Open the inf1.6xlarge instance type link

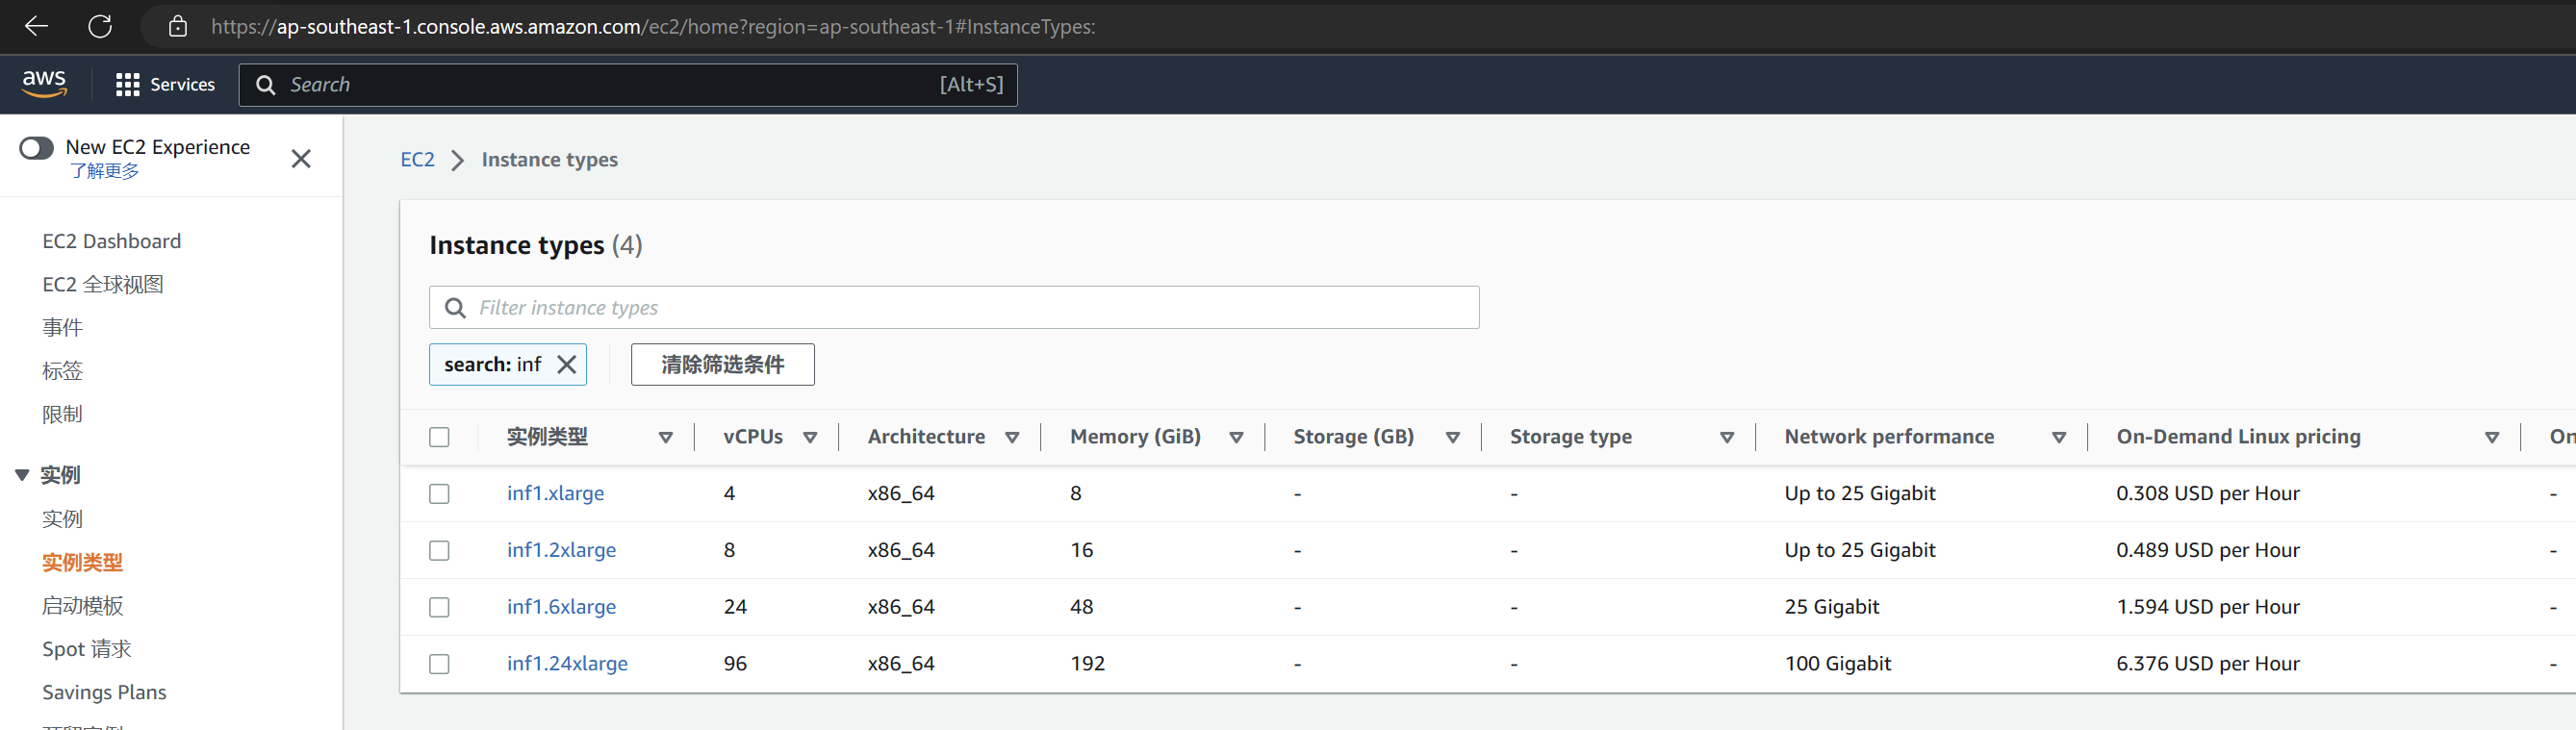[x=561, y=607]
